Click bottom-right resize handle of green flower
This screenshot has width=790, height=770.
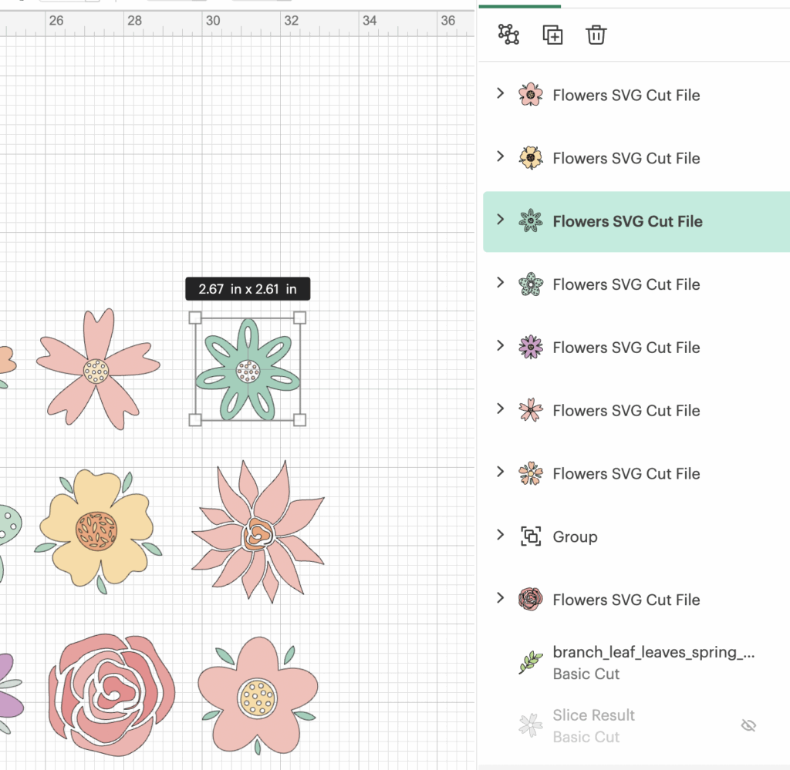tap(300, 419)
